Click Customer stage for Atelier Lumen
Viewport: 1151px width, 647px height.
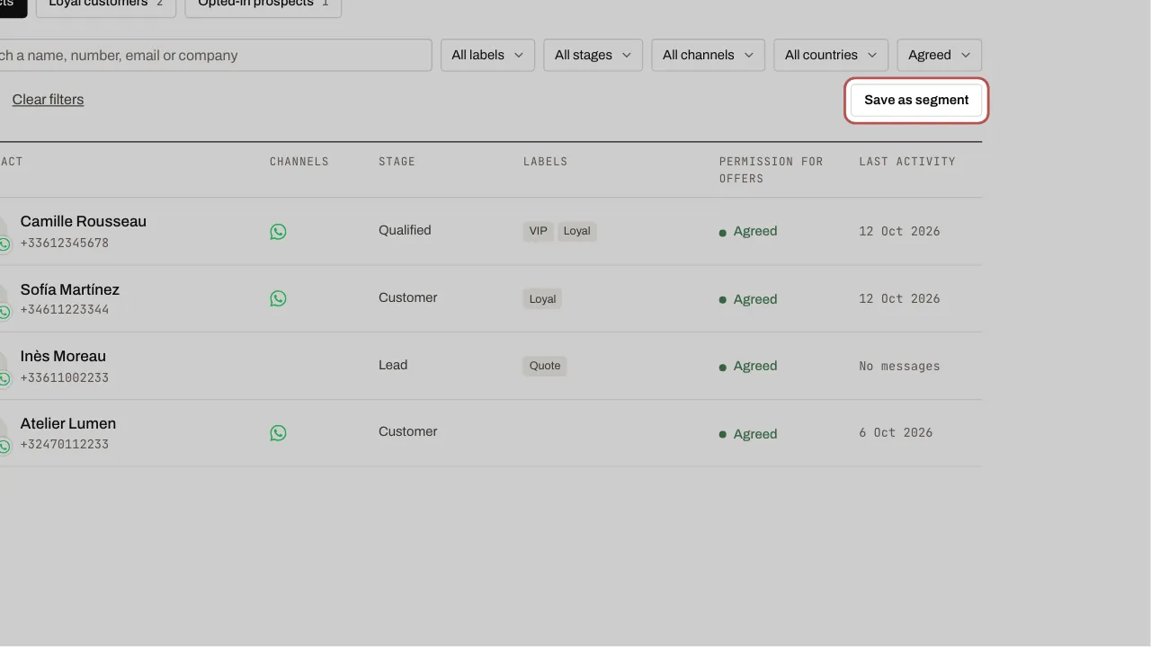[x=408, y=431]
